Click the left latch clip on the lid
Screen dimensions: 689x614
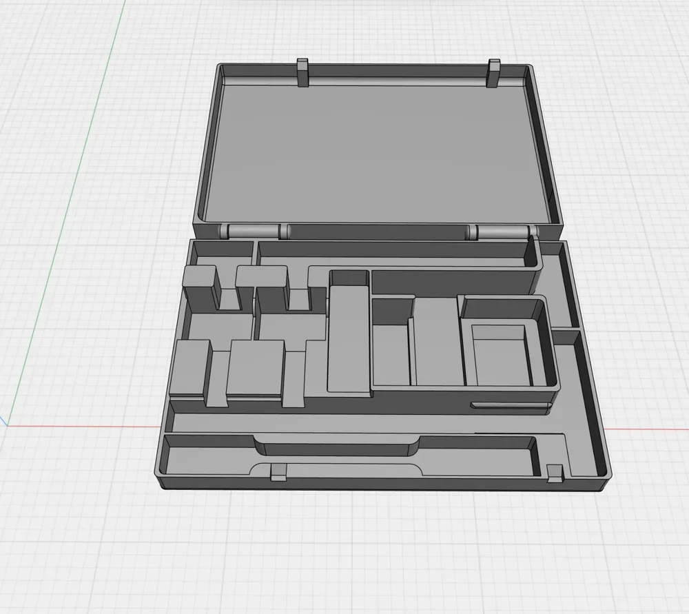303,72
